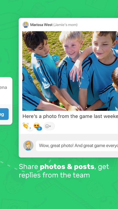Image resolution: width=118 pixels, height=209 pixels.
Task: Tap the "replies from the team" tagline
Action: coord(54,175)
